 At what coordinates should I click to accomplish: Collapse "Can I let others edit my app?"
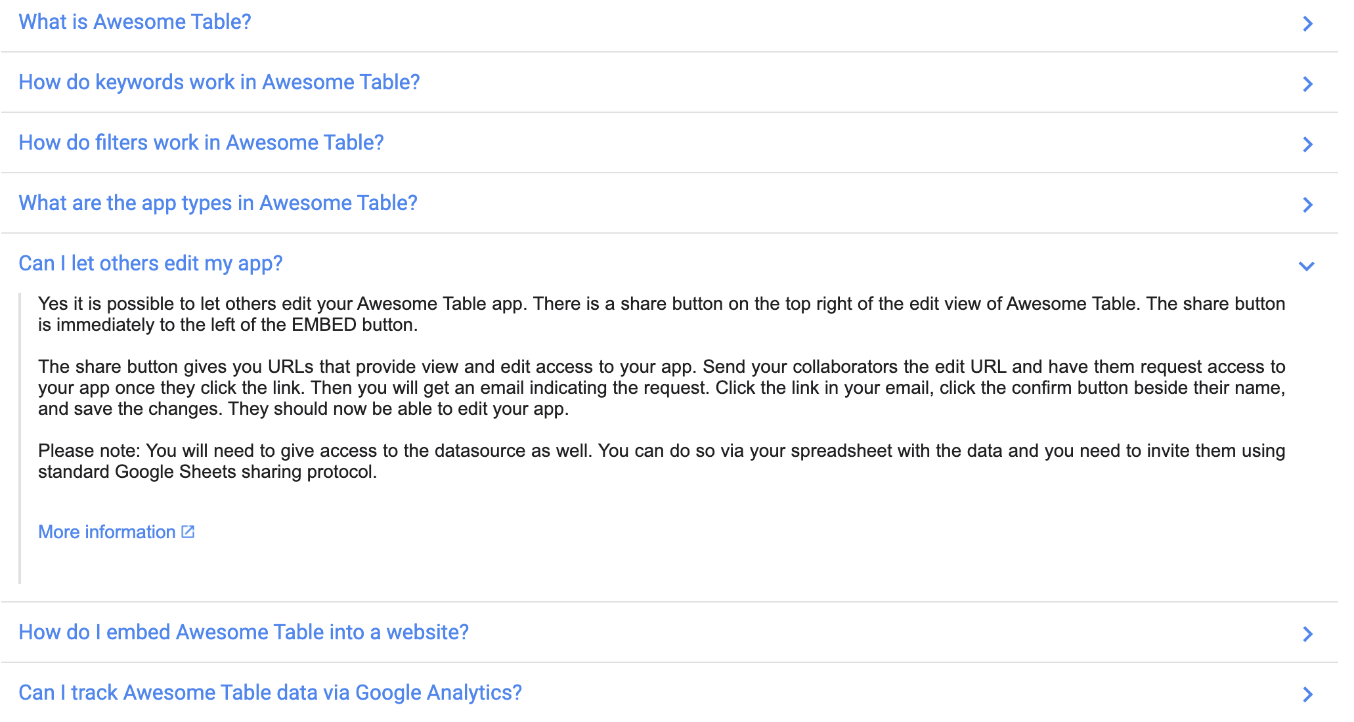(x=150, y=264)
